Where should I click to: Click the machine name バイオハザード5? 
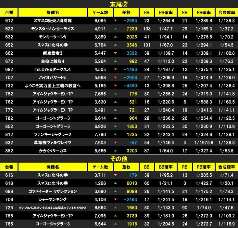point(53,77)
